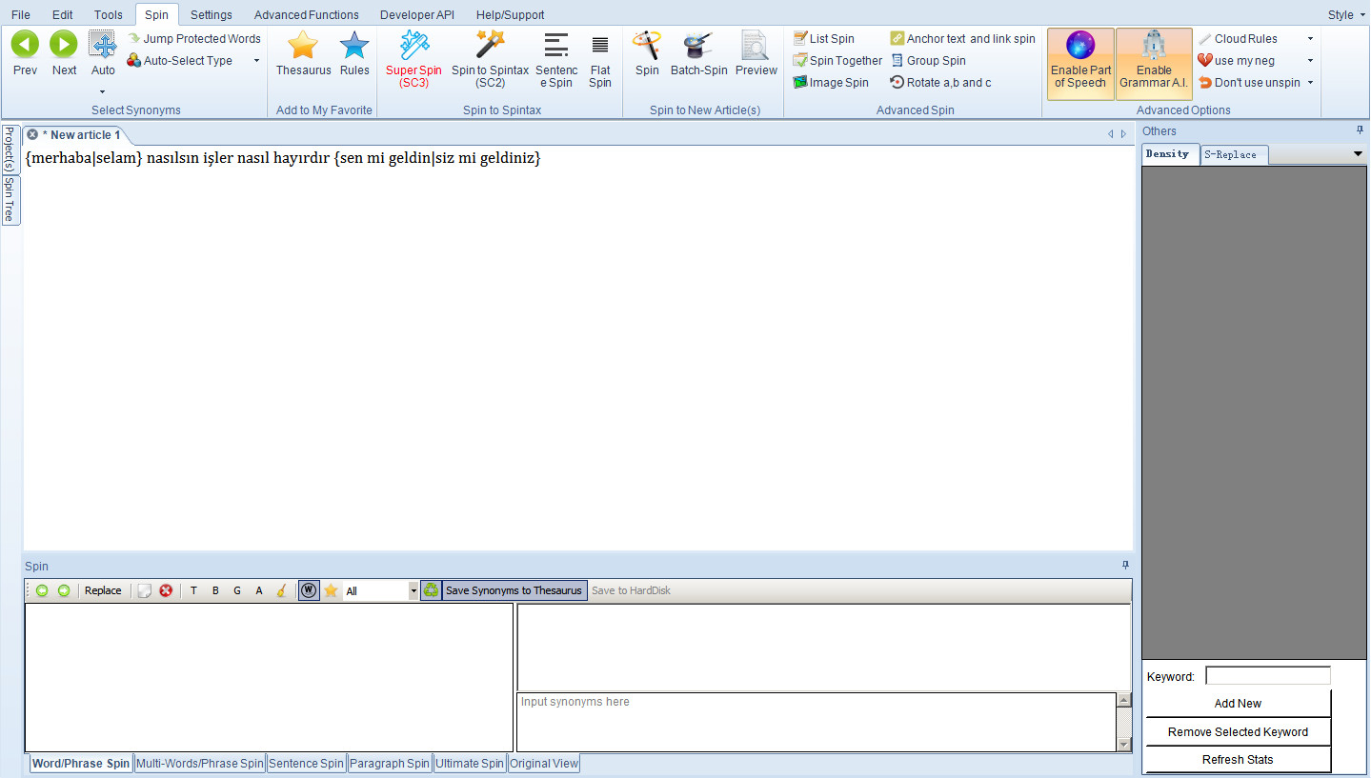Click the Keyword input field

pyautogui.click(x=1267, y=676)
